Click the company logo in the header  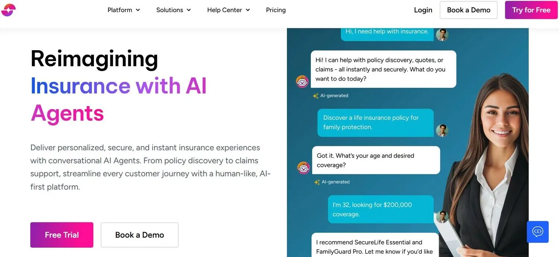[8, 10]
